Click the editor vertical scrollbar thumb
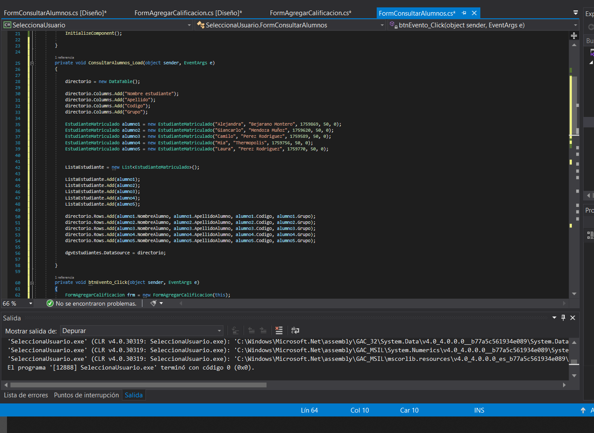594x433 pixels. coord(574,106)
